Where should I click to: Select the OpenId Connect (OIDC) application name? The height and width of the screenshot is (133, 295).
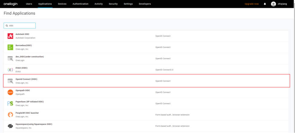(26, 79)
